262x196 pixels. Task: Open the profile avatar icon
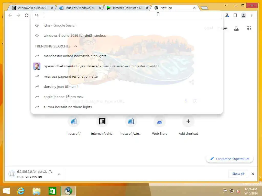click(244, 15)
